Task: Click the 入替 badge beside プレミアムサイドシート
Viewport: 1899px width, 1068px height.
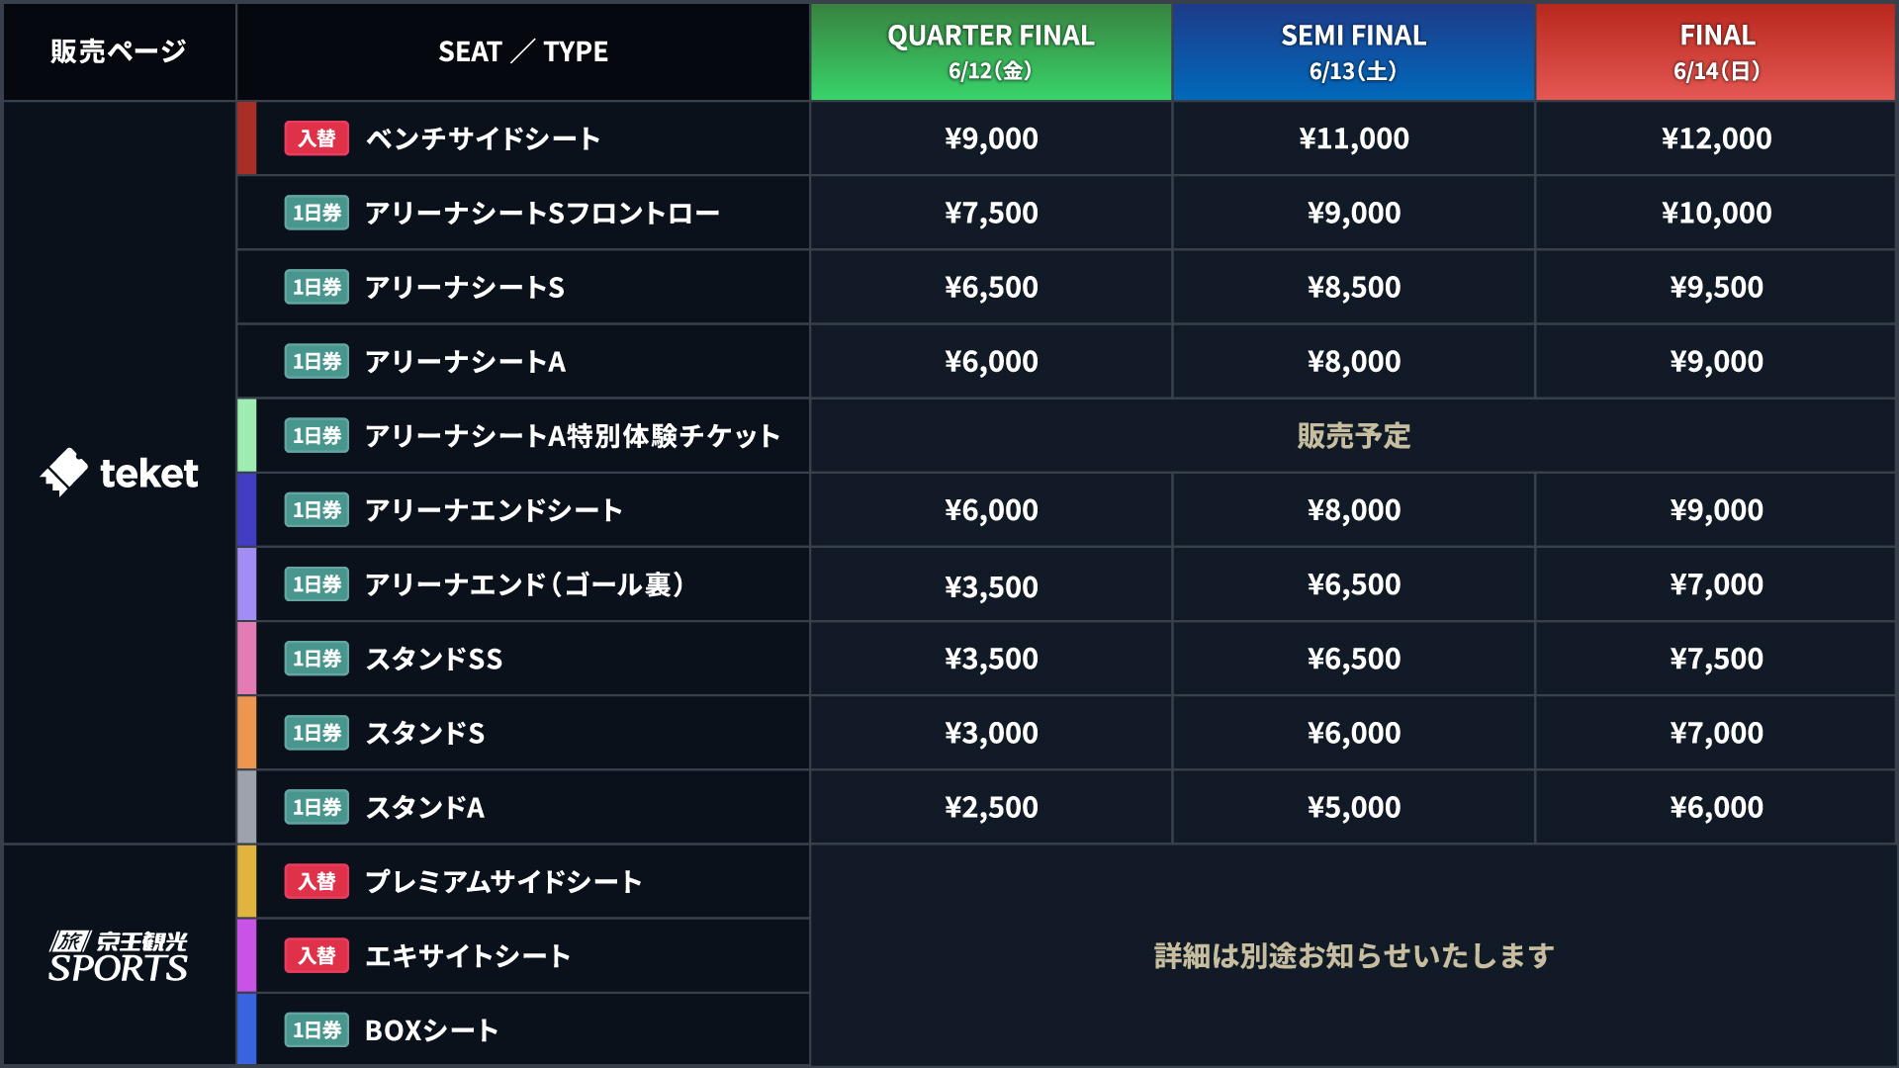Action: click(x=316, y=881)
